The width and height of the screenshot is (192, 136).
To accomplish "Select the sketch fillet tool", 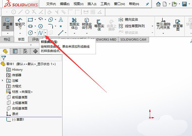I will pos(51,26).
